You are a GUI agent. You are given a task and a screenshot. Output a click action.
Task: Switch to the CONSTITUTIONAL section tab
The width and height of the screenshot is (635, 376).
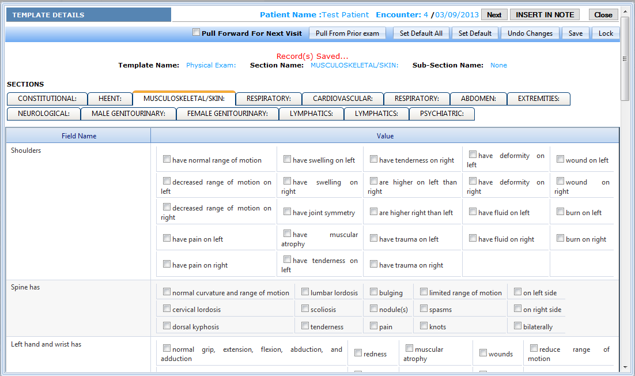click(x=47, y=99)
